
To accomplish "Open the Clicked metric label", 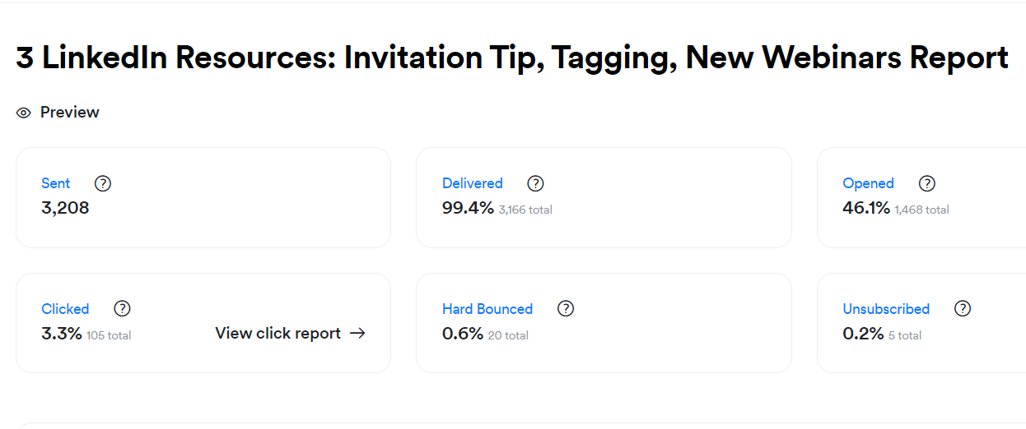I will coord(65,309).
